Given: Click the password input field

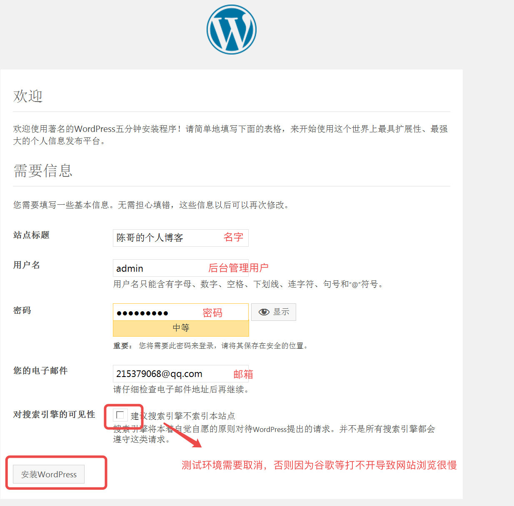Looking at the screenshot, I should tap(181, 312).
